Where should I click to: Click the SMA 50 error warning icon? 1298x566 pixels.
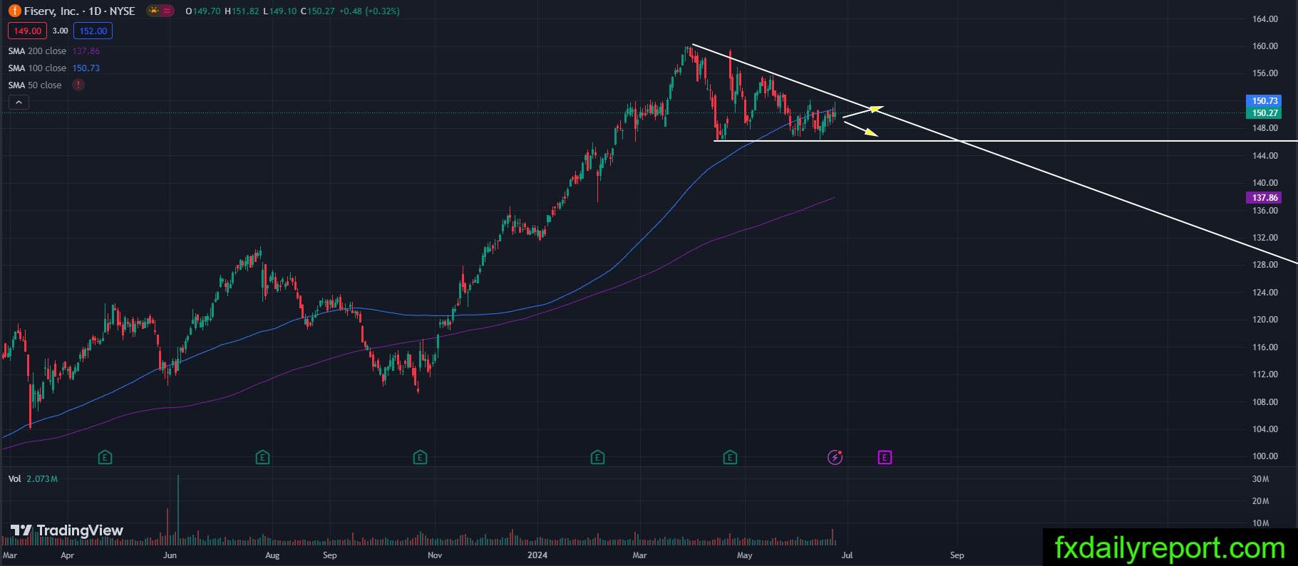78,85
